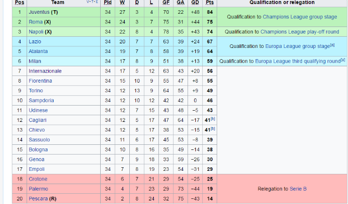Click the E (edit) template link
Screen dimensions: 348x204
(x=97, y=2)
